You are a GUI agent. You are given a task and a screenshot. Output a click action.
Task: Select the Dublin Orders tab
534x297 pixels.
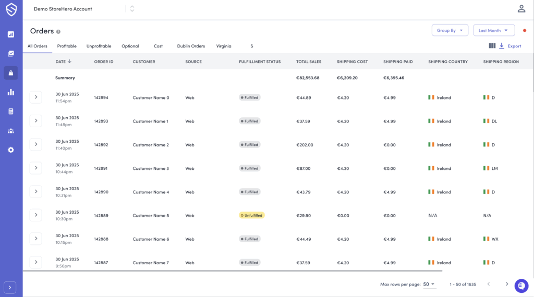191,46
